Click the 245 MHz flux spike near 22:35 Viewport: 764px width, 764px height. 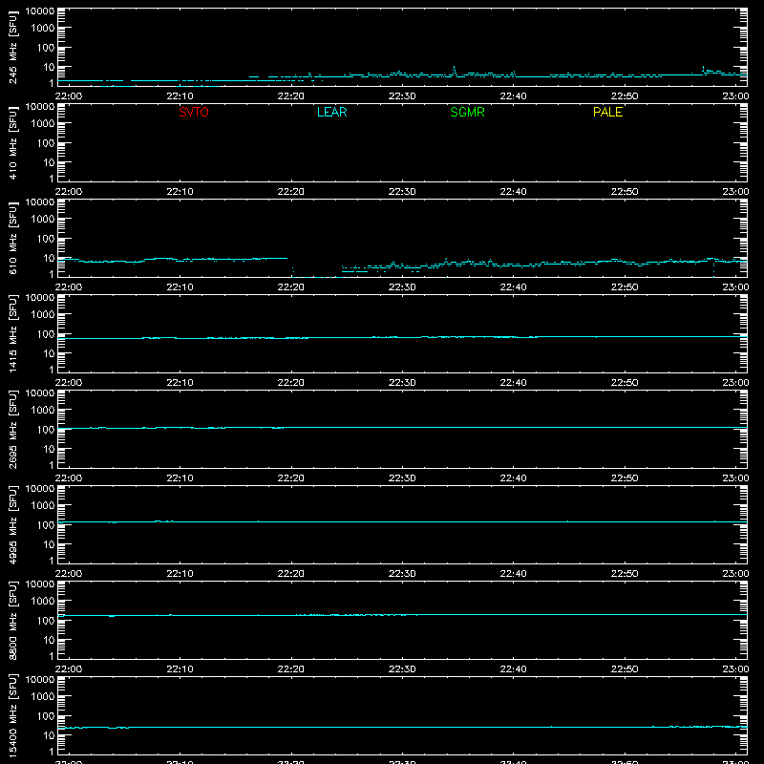pos(455,71)
